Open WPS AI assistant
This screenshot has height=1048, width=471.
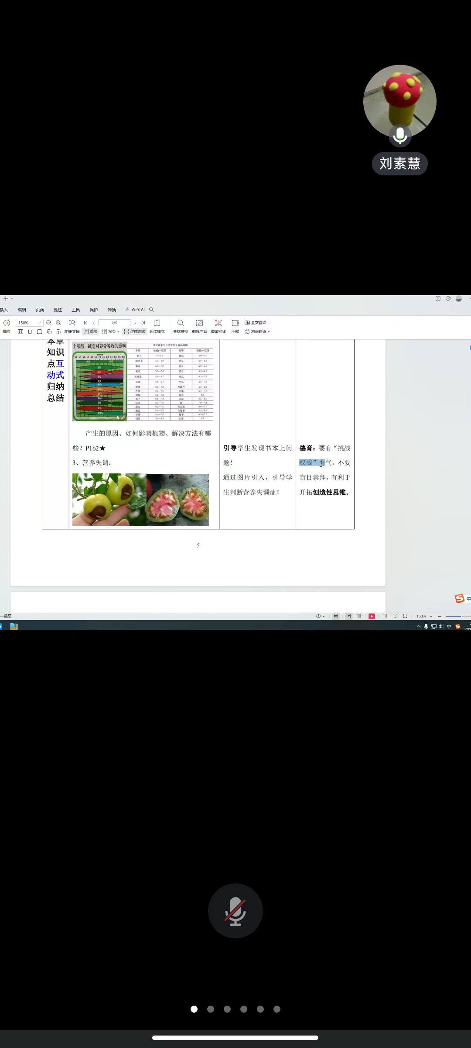(135, 309)
